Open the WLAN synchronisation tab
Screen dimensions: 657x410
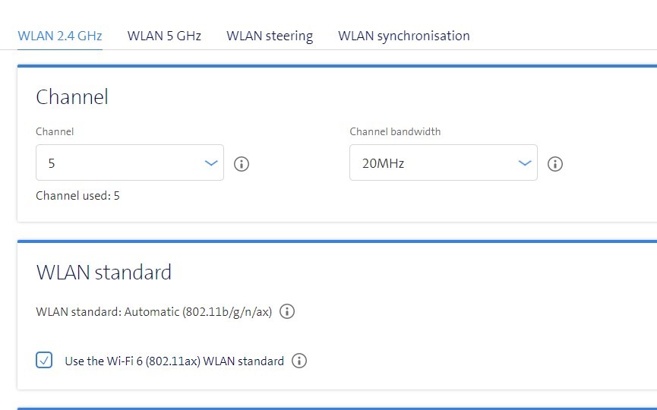[x=404, y=36]
